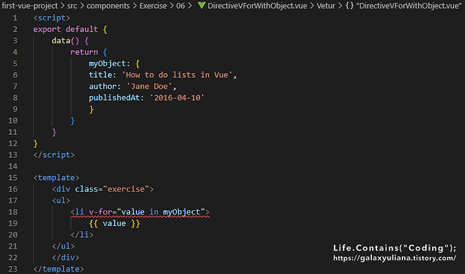Click the closing </script> tag
The height and width of the screenshot is (274, 465).
(x=54, y=155)
